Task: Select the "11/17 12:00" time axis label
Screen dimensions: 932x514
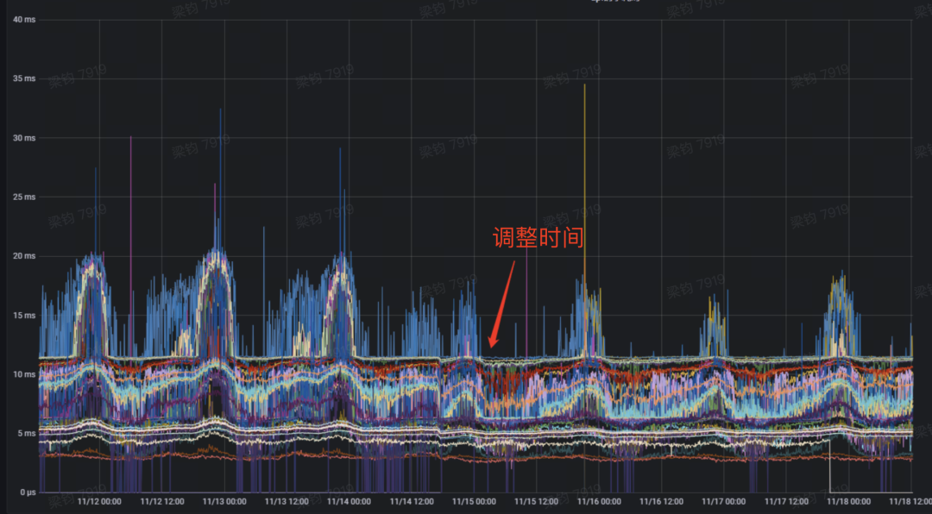Action: pyautogui.click(x=786, y=502)
